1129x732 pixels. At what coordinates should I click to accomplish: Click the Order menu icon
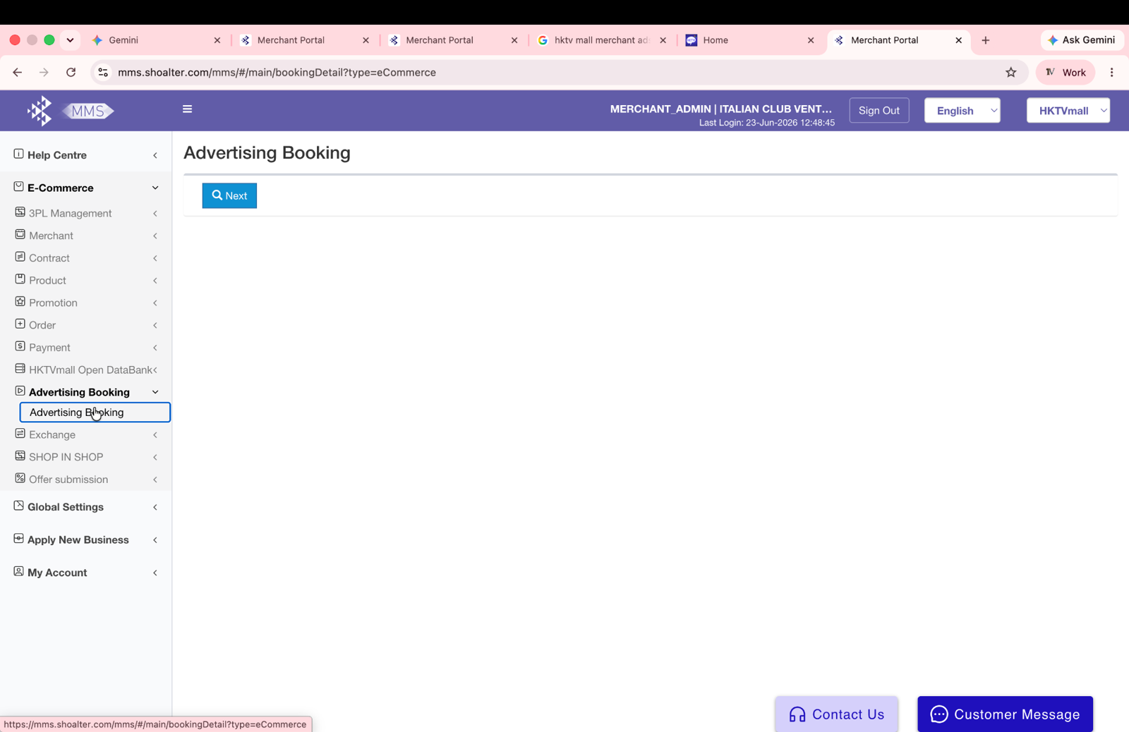pos(20,324)
